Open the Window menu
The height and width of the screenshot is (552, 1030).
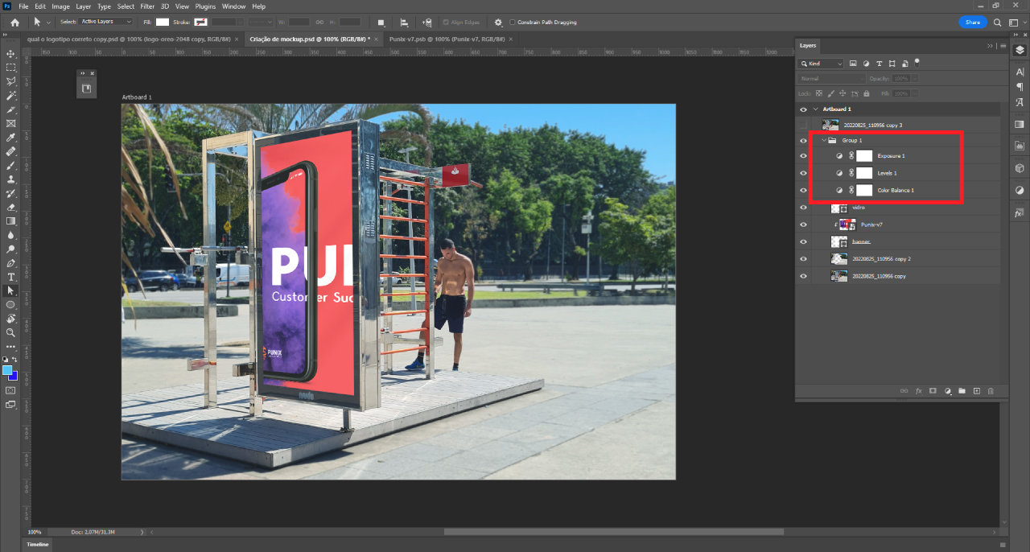point(233,6)
